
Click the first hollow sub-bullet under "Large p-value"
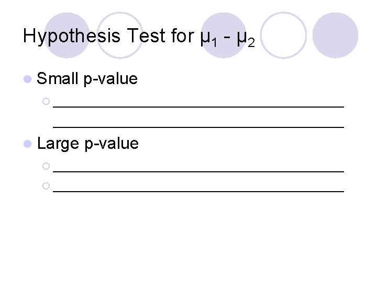(x=46, y=166)
